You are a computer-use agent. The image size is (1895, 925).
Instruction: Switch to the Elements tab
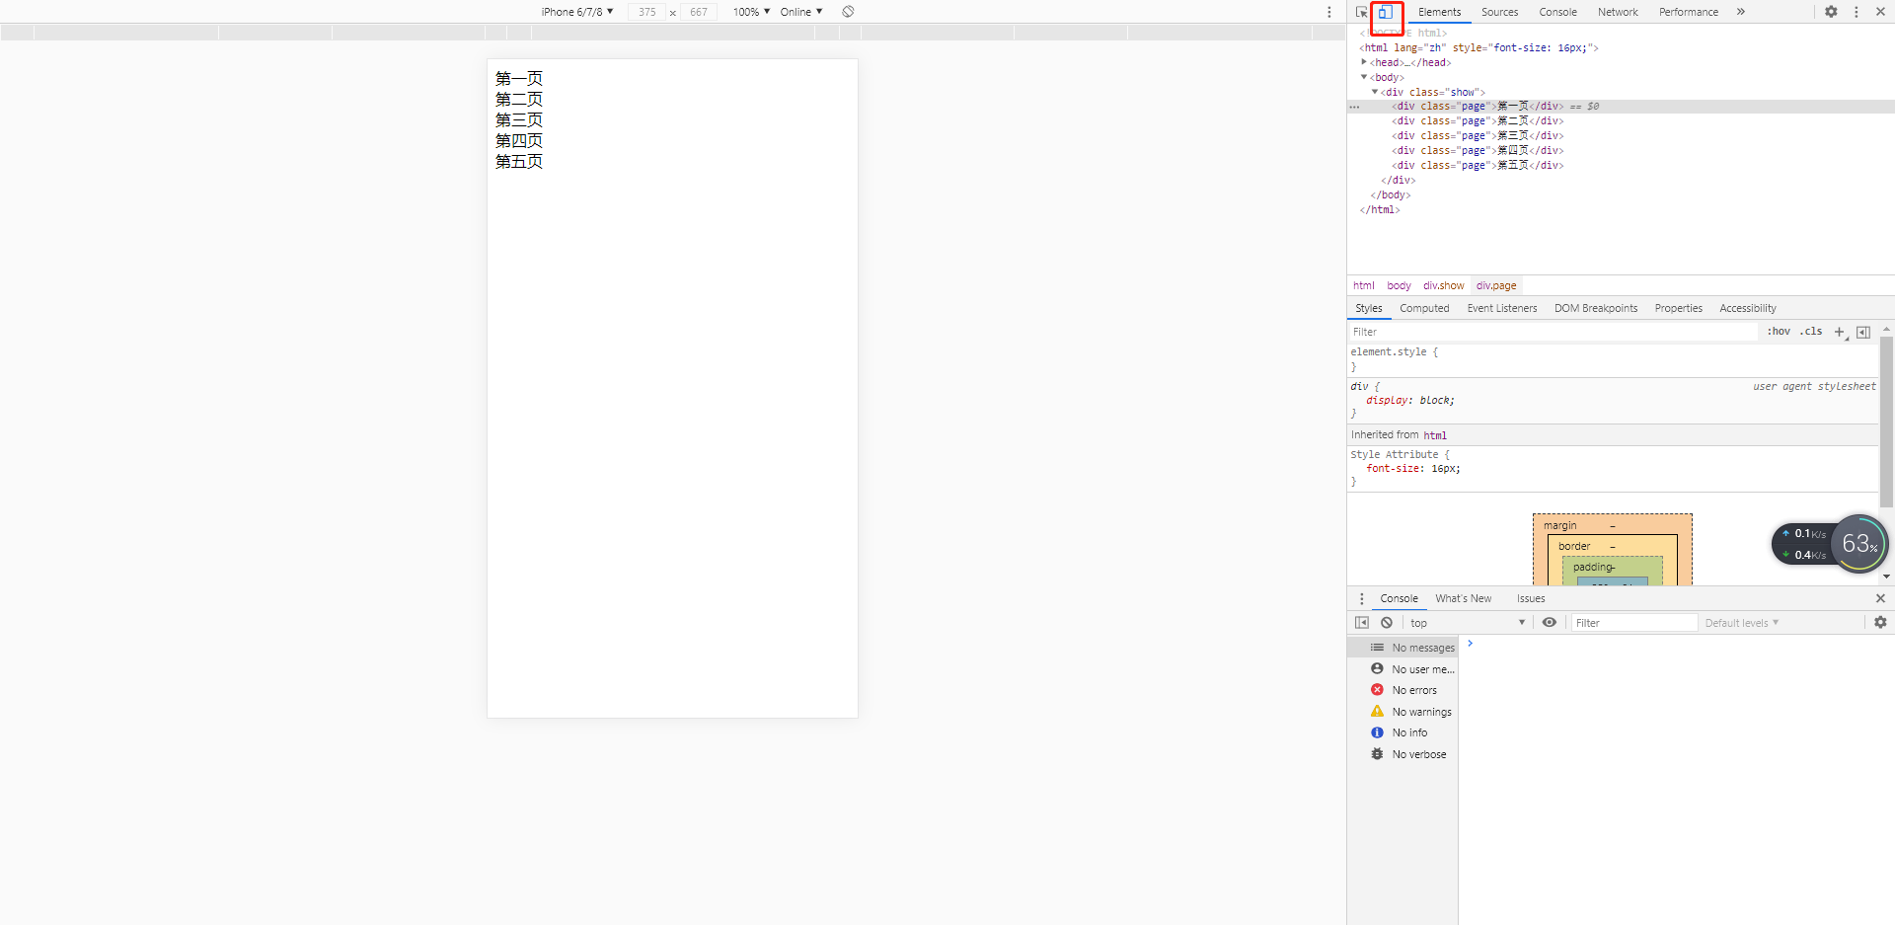pyautogui.click(x=1439, y=12)
